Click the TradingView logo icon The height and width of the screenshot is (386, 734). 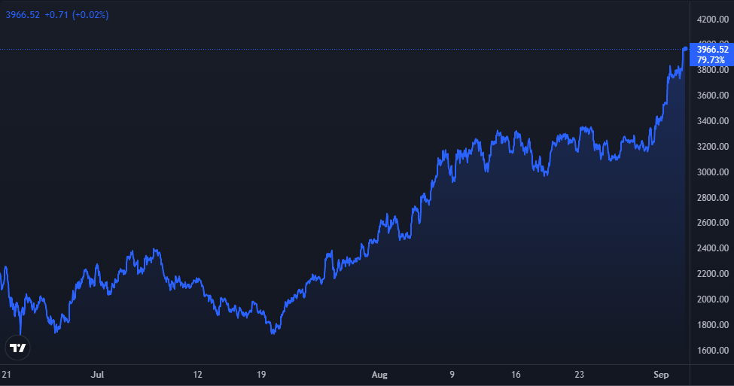tap(19, 348)
